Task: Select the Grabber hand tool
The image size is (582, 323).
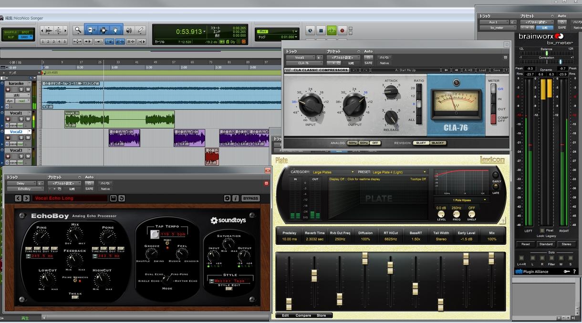Action: click(116, 31)
